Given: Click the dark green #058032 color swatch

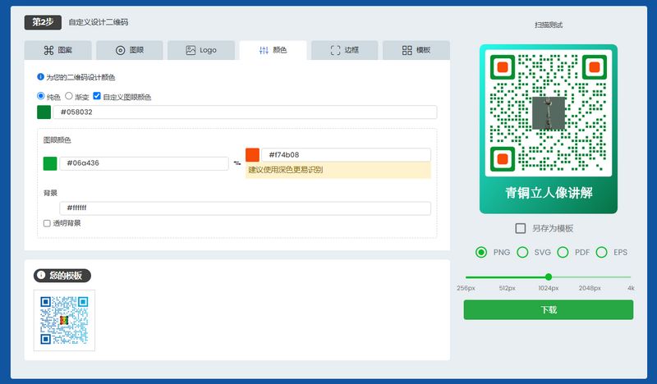Looking at the screenshot, I should click(x=44, y=112).
